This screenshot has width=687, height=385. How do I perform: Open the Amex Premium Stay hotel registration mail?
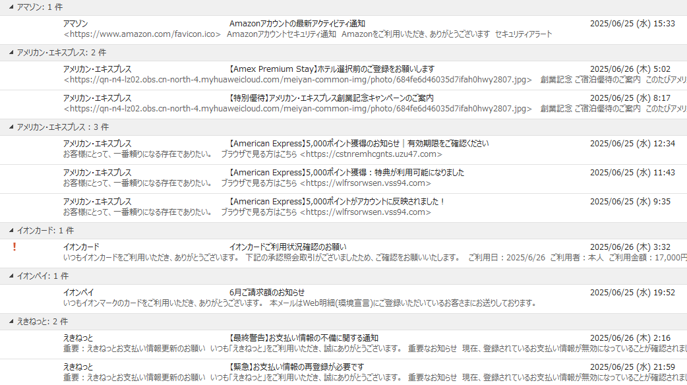[332, 69]
